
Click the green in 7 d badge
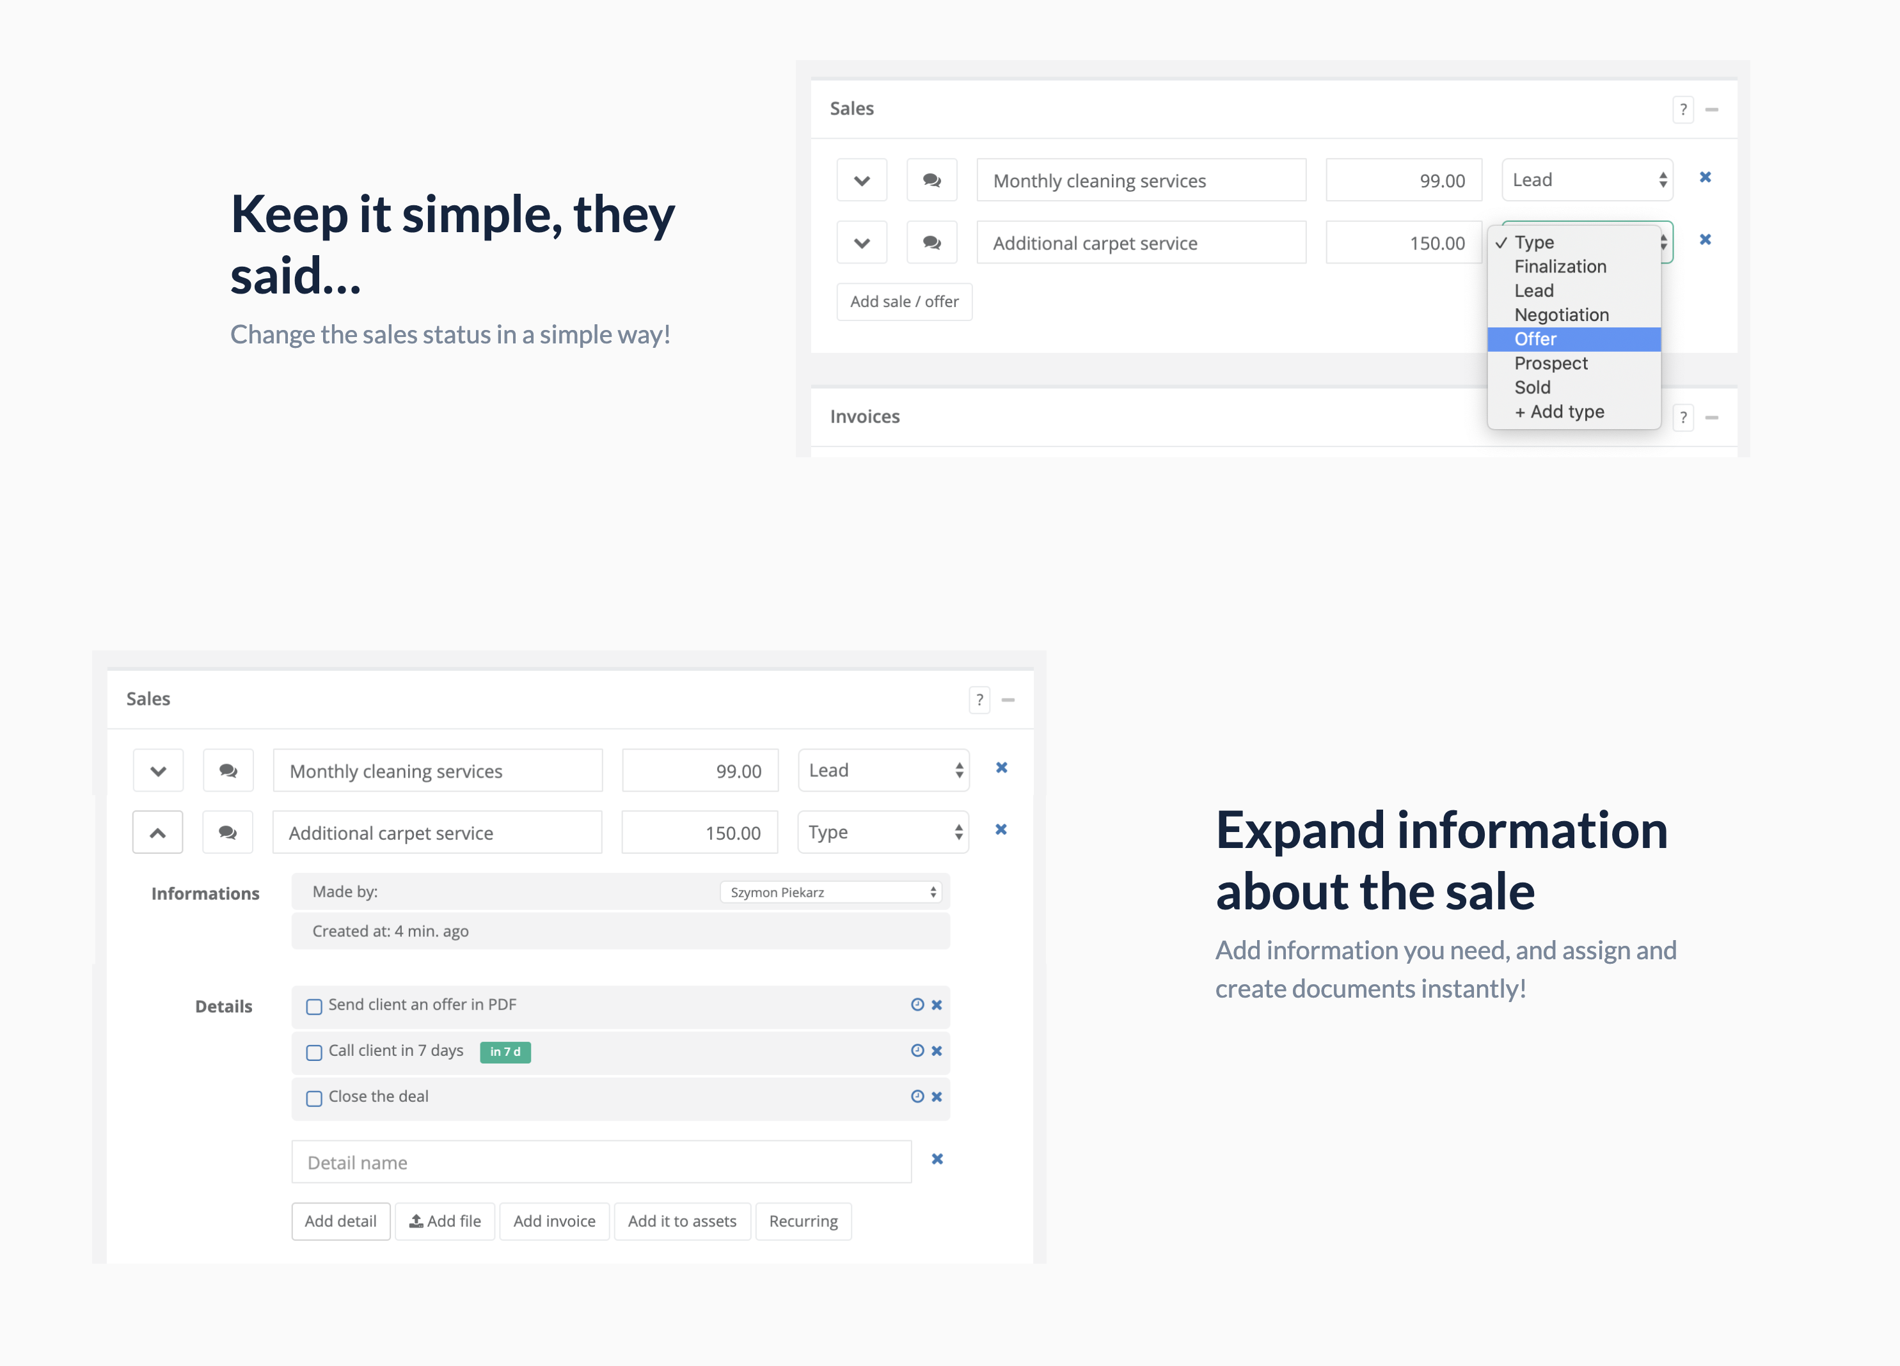pyautogui.click(x=505, y=1052)
